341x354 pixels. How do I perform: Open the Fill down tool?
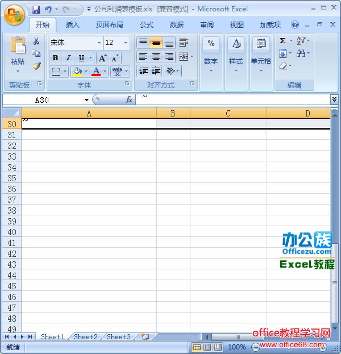click(x=282, y=53)
